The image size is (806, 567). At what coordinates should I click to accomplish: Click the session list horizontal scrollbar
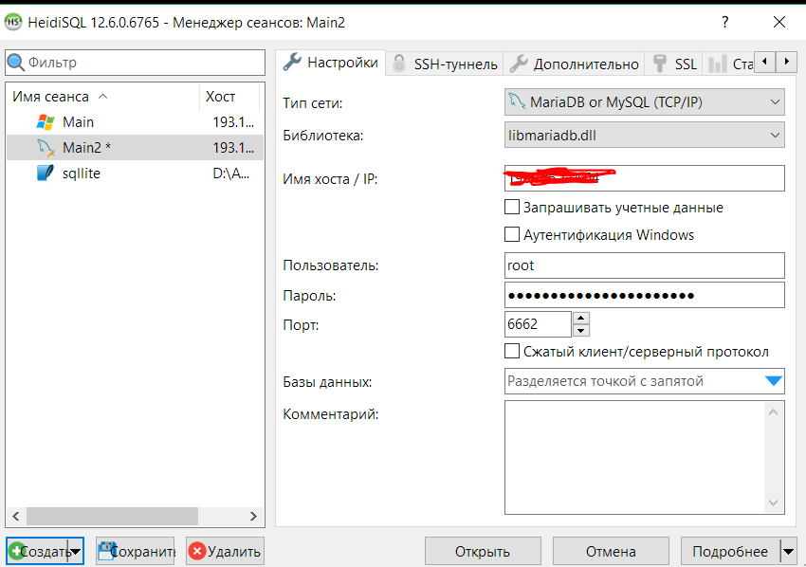tap(104, 516)
